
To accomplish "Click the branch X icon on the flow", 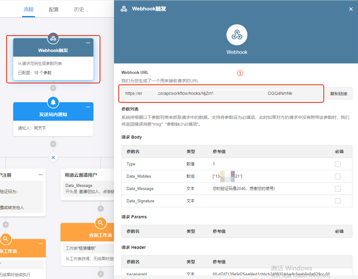I will [x=53, y=157].
